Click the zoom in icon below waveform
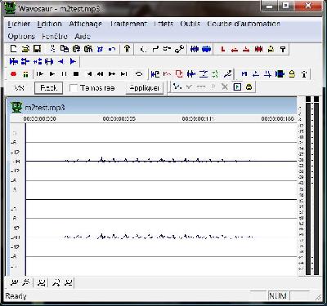The image size is (327, 306). coord(14,283)
